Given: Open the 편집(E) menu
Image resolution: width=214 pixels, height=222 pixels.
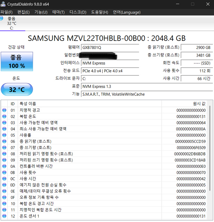Looking at the screenshot, I should [x=23, y=12].
